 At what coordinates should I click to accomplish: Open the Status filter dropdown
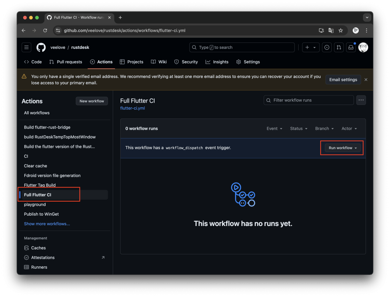299,129
